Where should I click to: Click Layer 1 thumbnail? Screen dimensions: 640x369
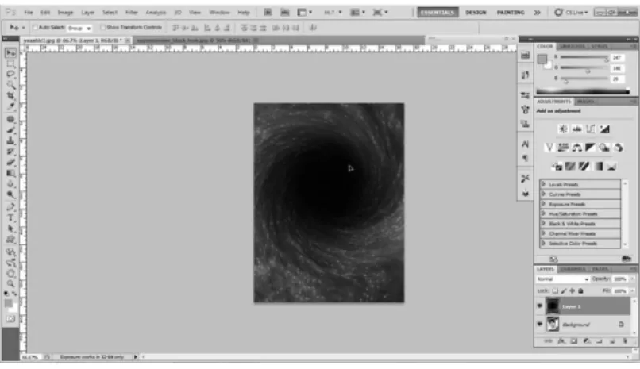coord(553,306)
